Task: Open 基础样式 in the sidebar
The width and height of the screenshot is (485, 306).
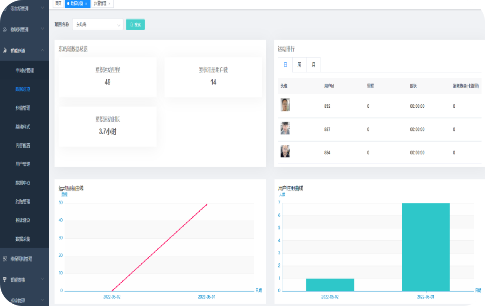Action: point(23,127)
